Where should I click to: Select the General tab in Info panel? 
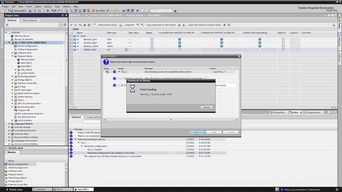tap(76, 117)
